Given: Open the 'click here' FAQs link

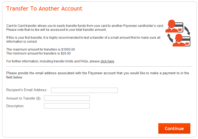Looking at the screenshot, I should tap(107, 61).
